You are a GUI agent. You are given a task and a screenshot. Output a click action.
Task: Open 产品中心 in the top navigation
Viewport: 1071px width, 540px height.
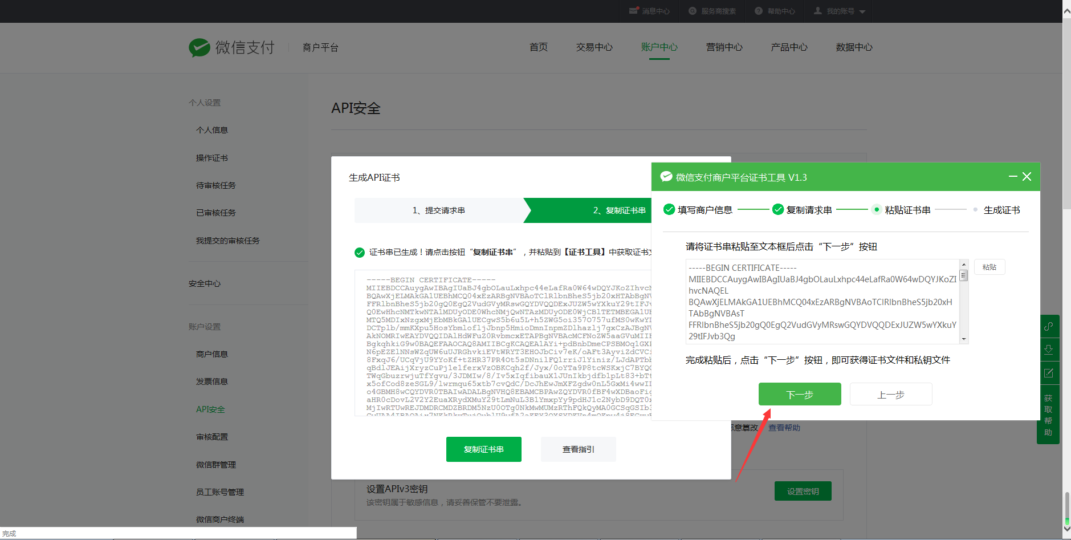[x=789, y=47]
